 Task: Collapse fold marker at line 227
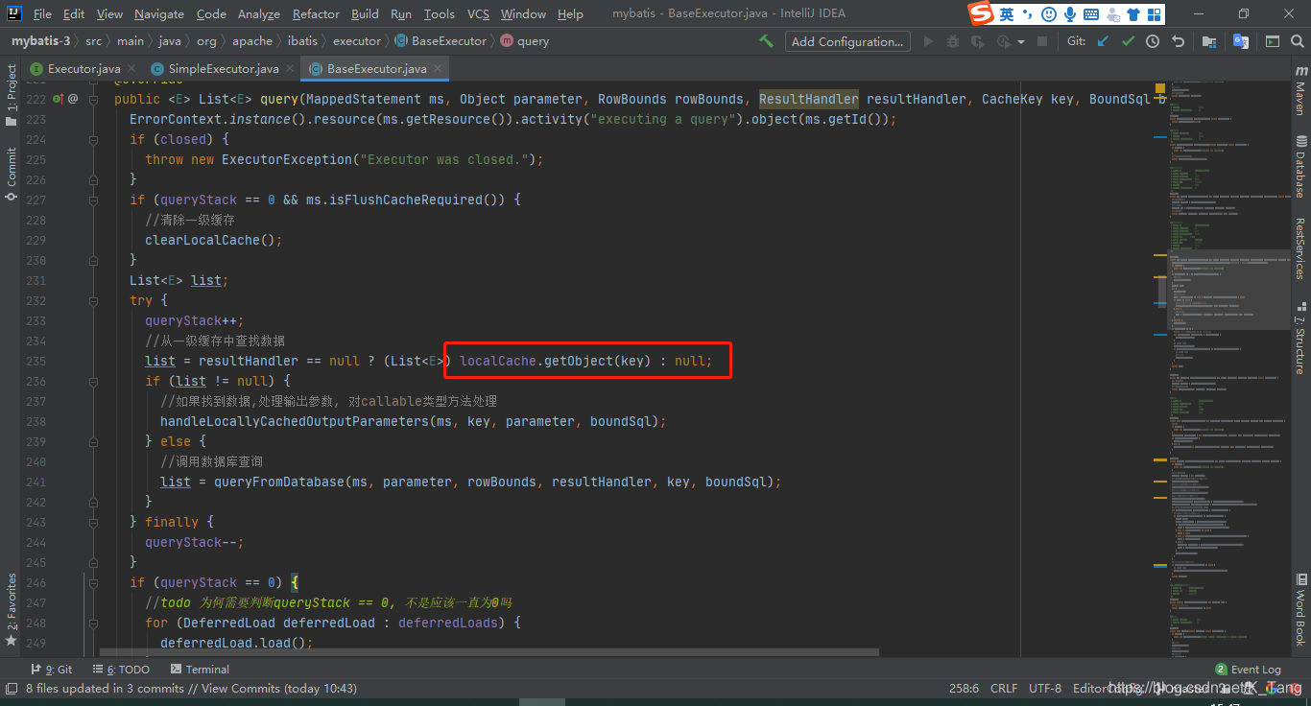pos(93,200)
